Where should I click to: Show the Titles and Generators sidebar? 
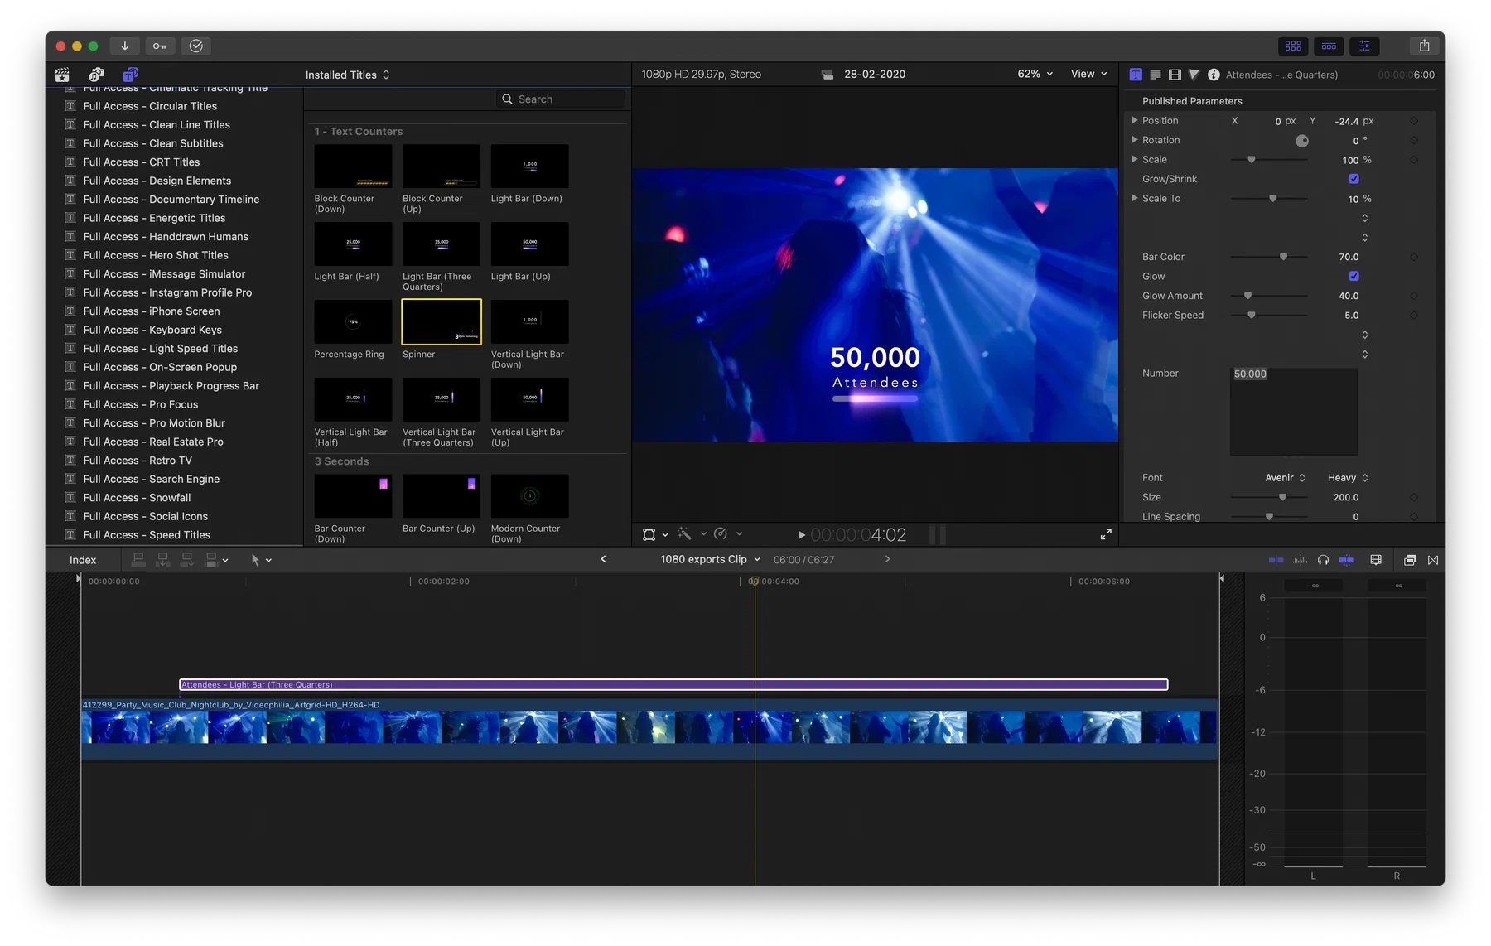(x=130, y=75)
